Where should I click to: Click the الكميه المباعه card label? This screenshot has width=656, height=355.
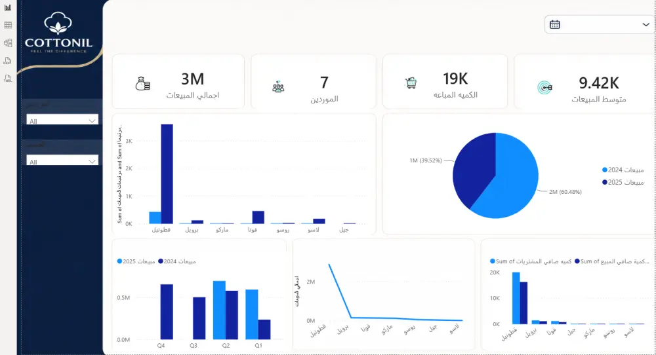pos(455,95)
